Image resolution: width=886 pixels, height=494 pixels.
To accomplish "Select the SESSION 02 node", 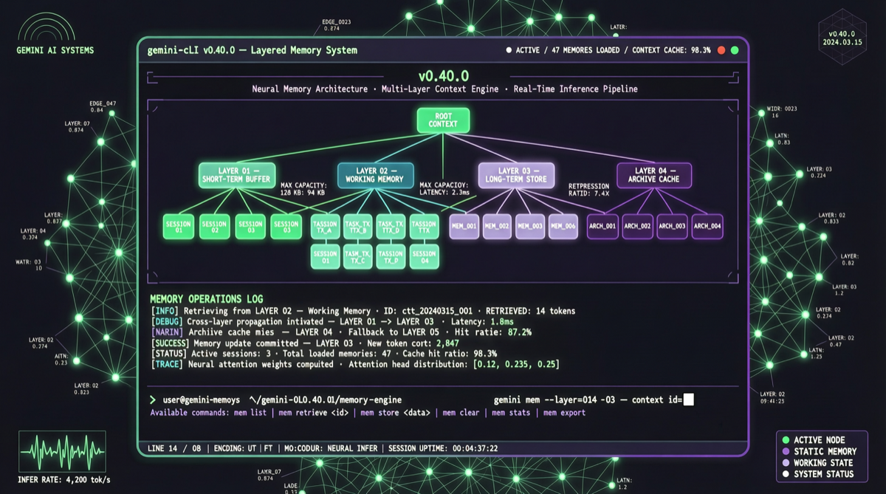I will (214, 227).
